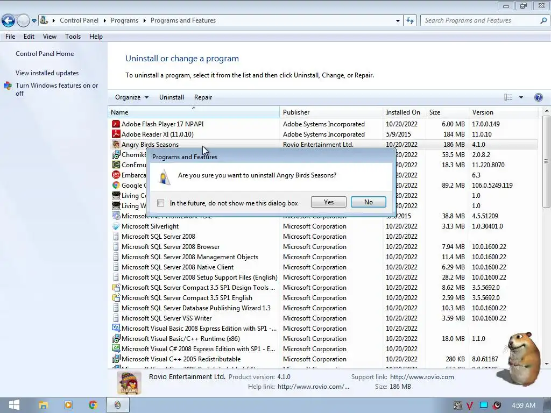Click the Microsoft SQL Server 2008 icon

point(116,237)
